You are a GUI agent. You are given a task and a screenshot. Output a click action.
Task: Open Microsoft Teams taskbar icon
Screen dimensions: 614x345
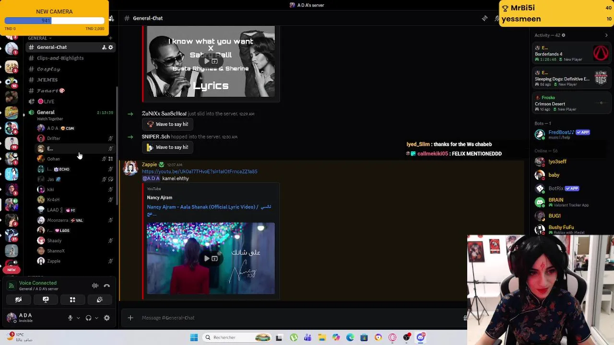coord(307,337)
